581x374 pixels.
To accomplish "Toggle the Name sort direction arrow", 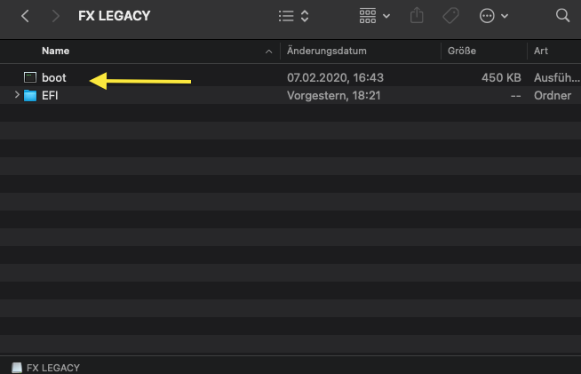I will pos(269,52).
